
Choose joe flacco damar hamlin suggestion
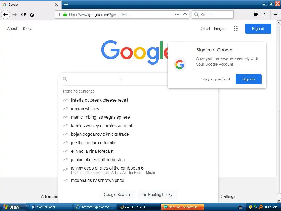pyautogui.click(x=138, y=143)
